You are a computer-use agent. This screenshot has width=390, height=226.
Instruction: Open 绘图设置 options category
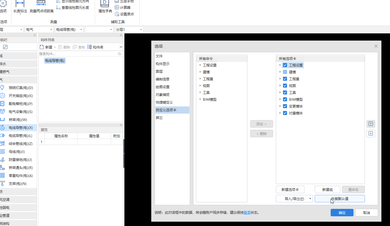point(172,87)
